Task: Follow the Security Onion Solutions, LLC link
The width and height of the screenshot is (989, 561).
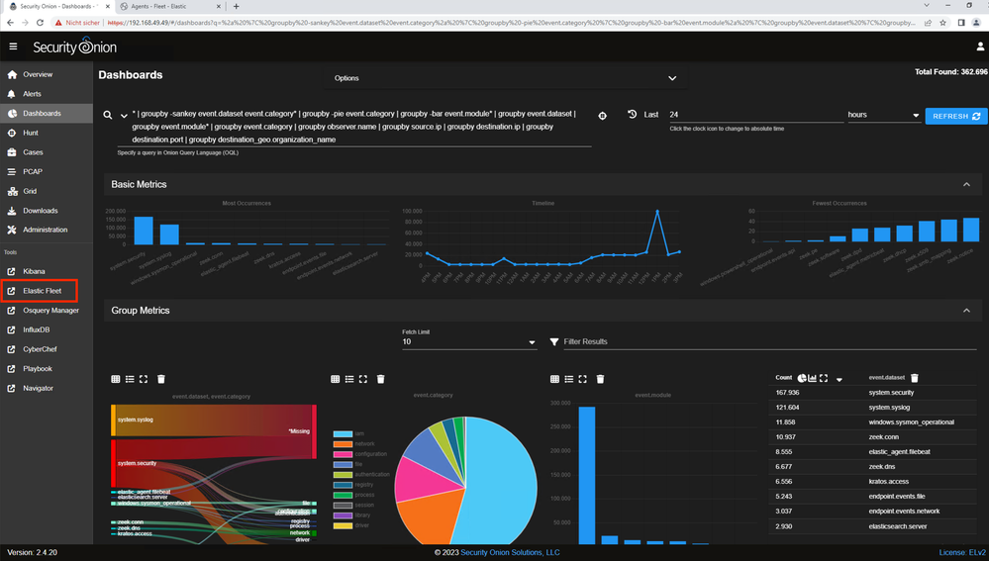Action: click(x=510, y=553)
